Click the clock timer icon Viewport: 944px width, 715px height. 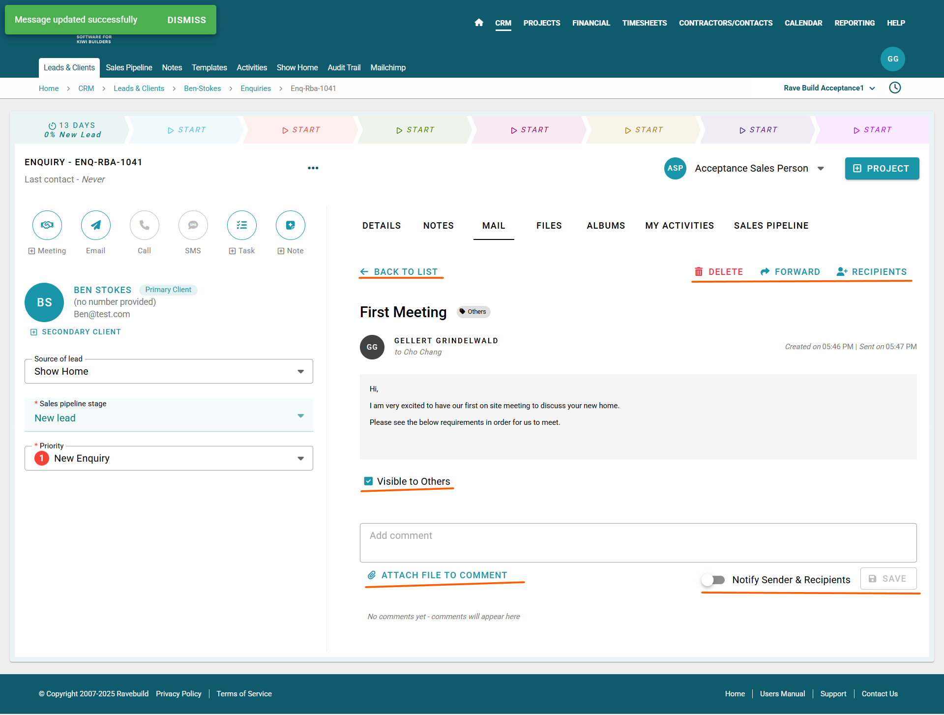click(x=895, y=88)
